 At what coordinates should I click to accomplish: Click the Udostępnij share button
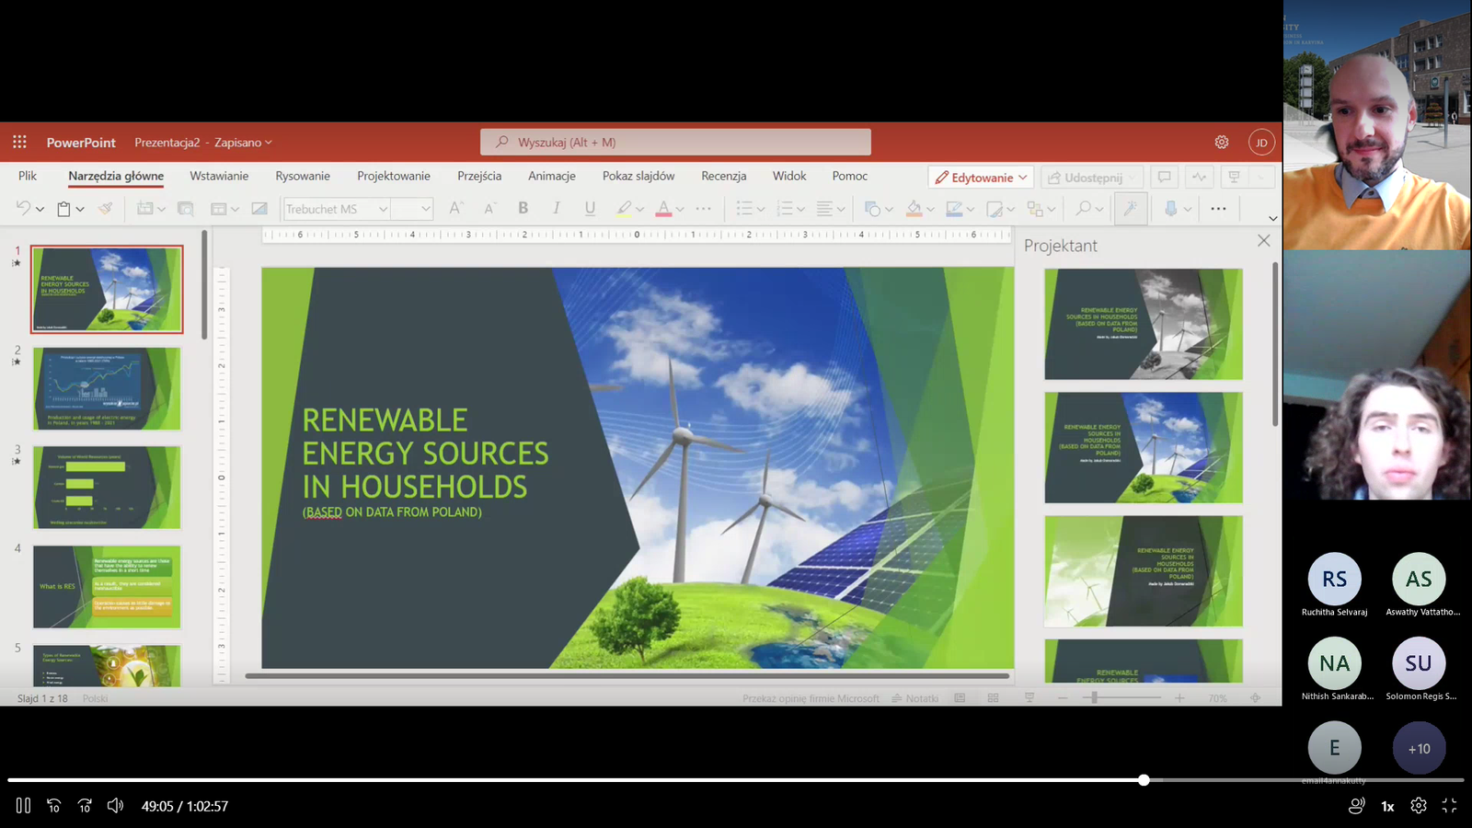[x=1092, y=178]
